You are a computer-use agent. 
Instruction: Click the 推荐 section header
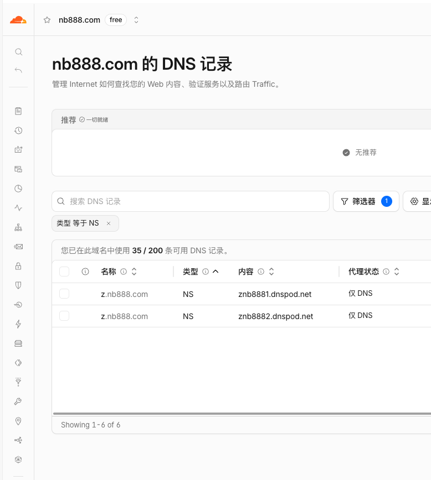tap(68, 120)
